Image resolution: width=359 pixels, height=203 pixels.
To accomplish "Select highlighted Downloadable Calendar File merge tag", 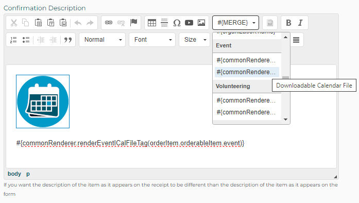I will pos(246,72).
